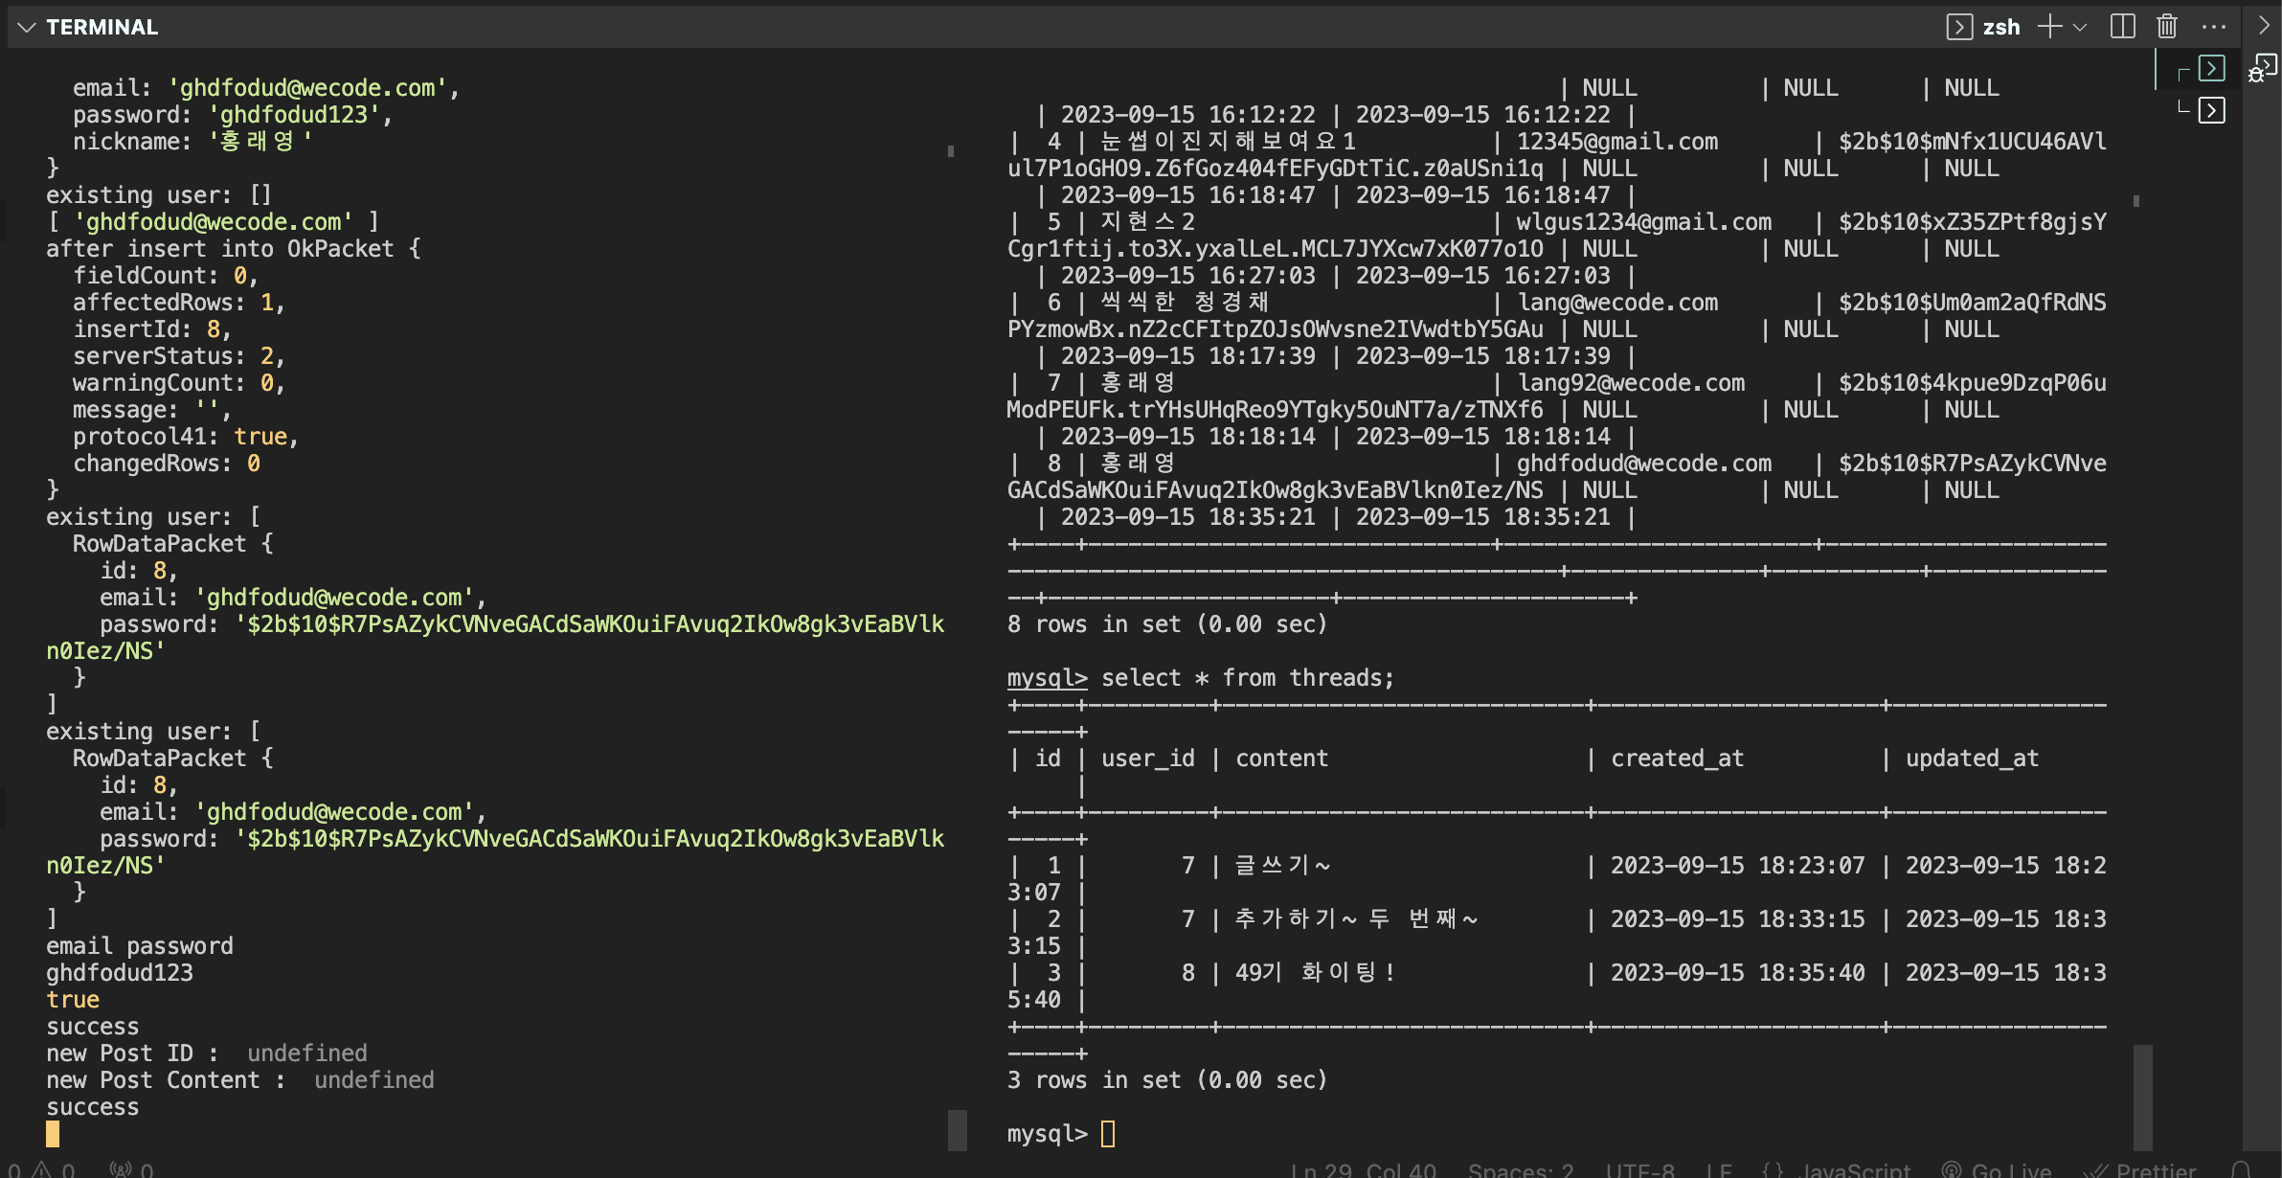Image resolution: width=2282 pixels, height=1178 pixels.
Task: Click the new terminal plus icon
Action: [2049, 27]
